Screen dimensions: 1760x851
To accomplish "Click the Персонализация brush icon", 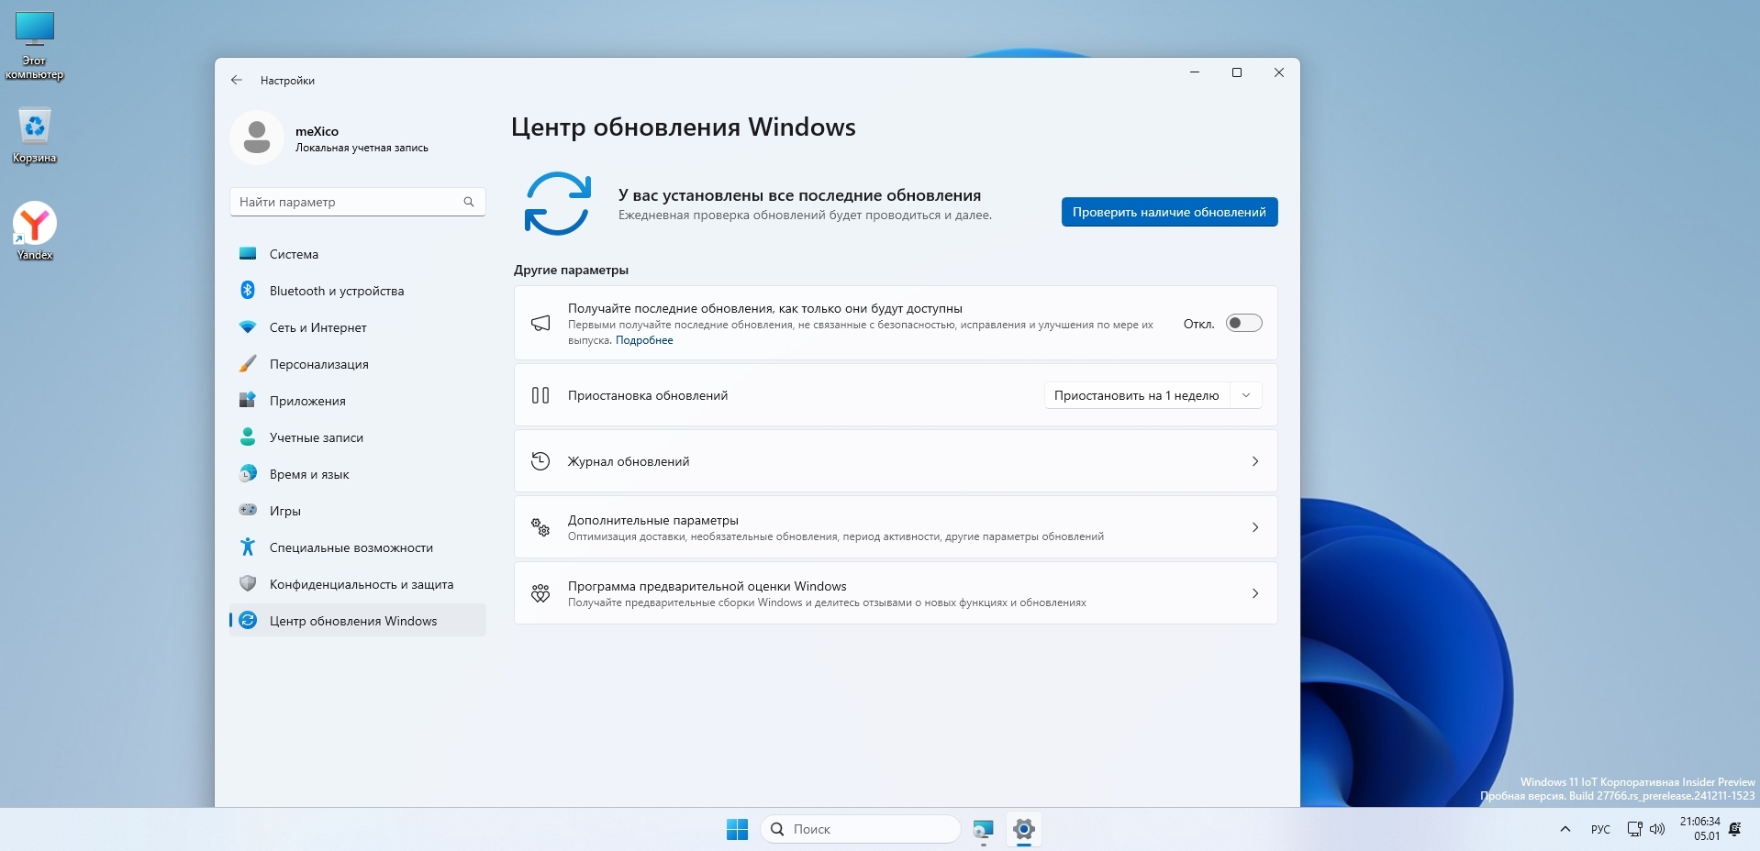I will (x=248, y=364).
